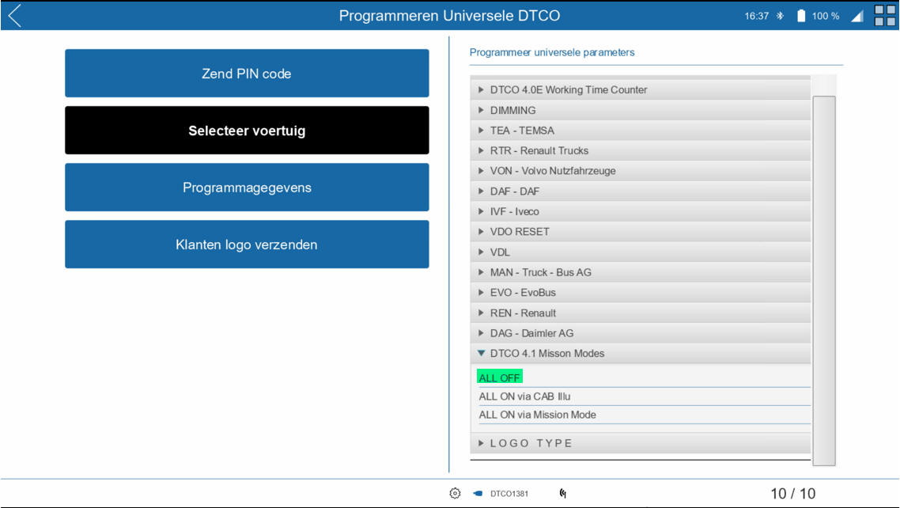The height and width of the screenshot is (508, 900).
Task: Expand the DIMMING section
Action: (640, 110)
